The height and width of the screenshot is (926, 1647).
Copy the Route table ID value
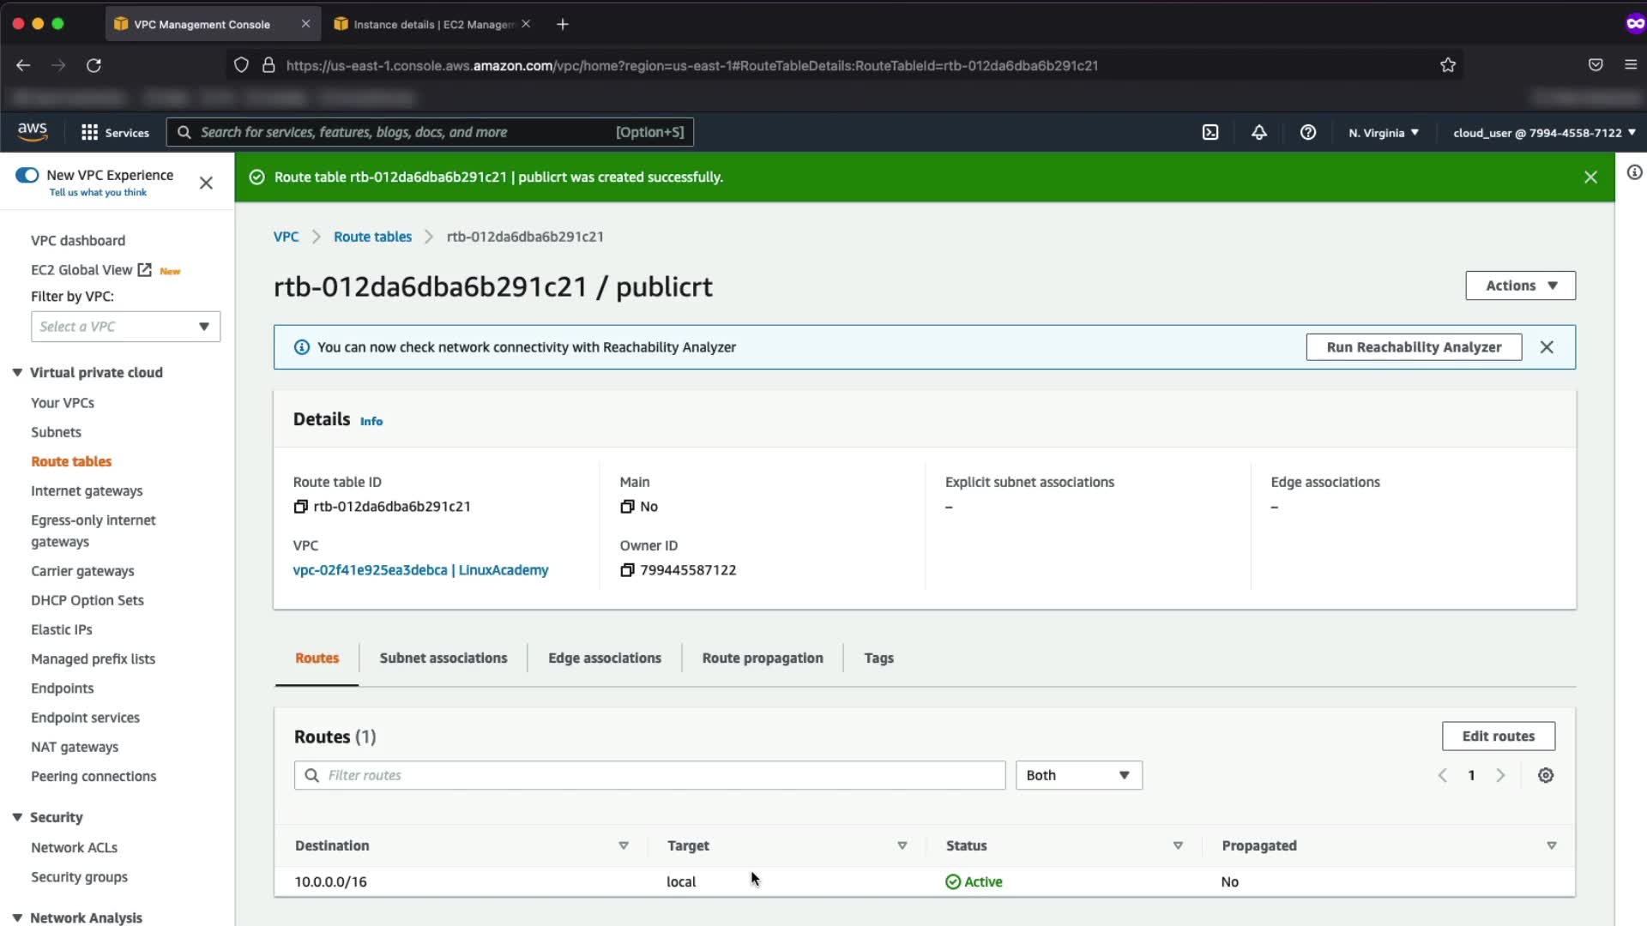point(300,507)
